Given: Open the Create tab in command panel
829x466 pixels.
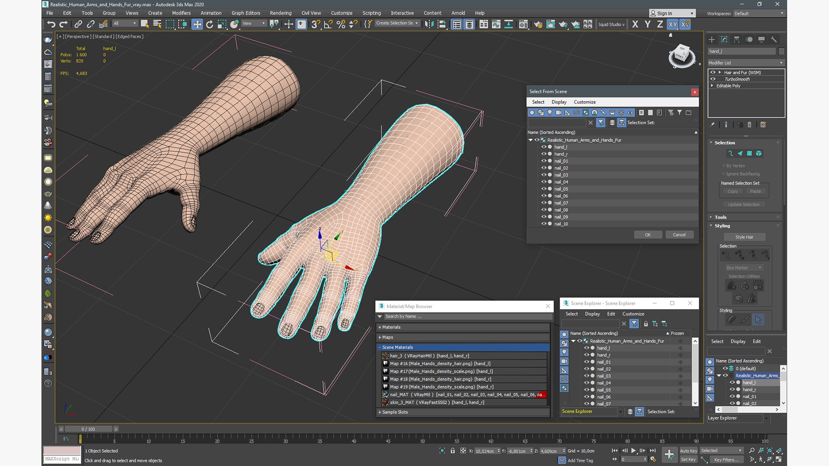Looking at the screenshot, I should [x=712, y=39].
